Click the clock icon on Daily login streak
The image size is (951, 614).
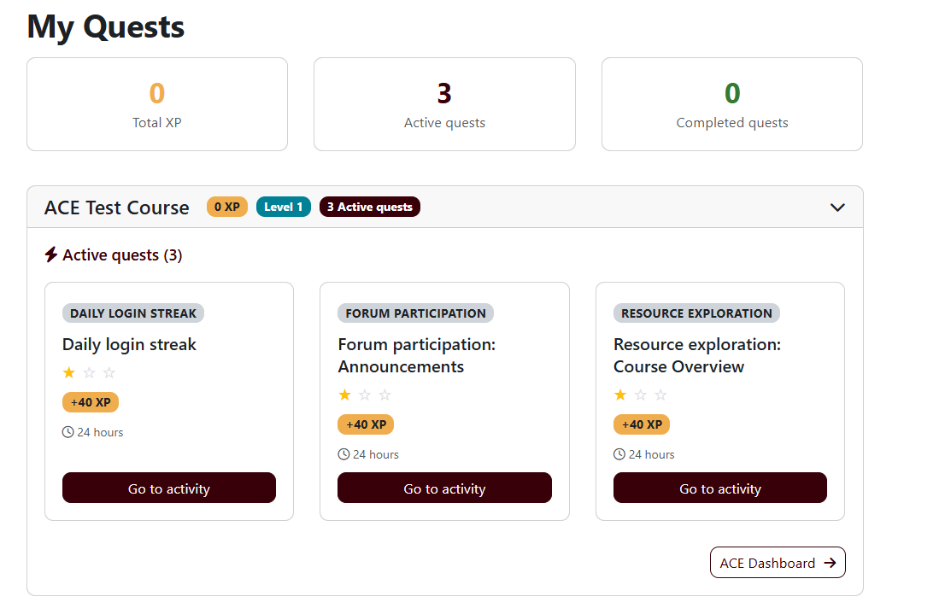click(68, 432)
